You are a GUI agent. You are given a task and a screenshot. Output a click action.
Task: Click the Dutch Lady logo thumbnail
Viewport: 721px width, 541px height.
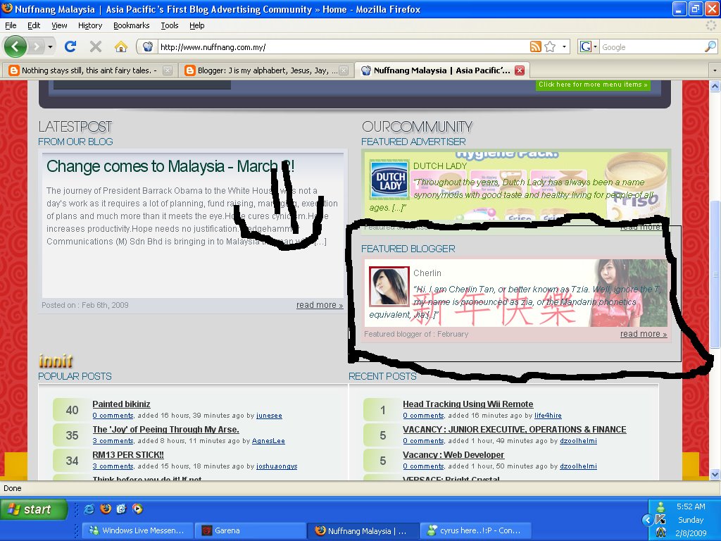pos(389,181)
